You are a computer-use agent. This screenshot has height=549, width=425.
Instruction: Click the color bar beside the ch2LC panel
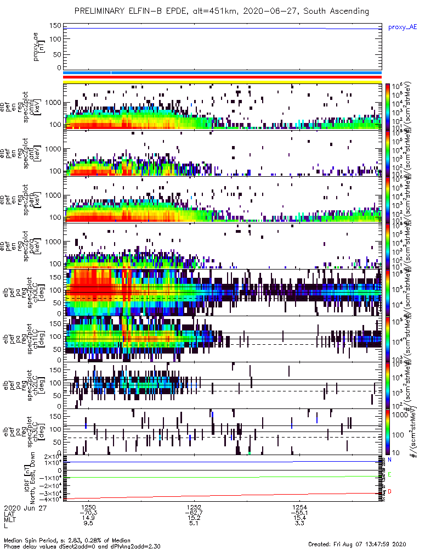(388, 385)
